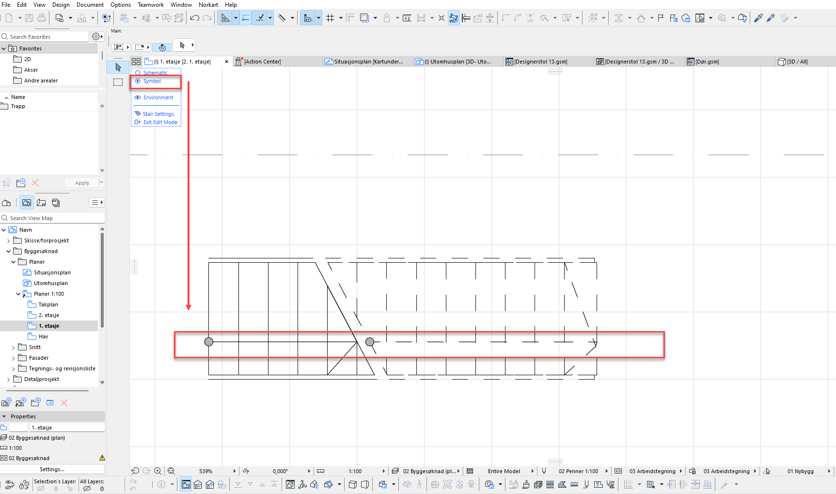Click the Zoom in magnifier icon
The width and height of the screenshot is (836, 494).
coord(158,471)
